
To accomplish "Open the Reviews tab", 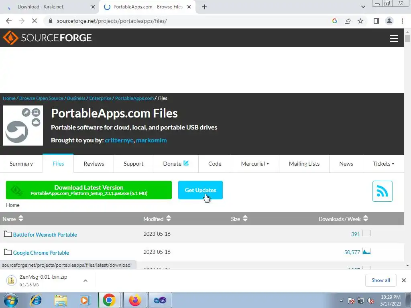I will [x=94, y=164].
